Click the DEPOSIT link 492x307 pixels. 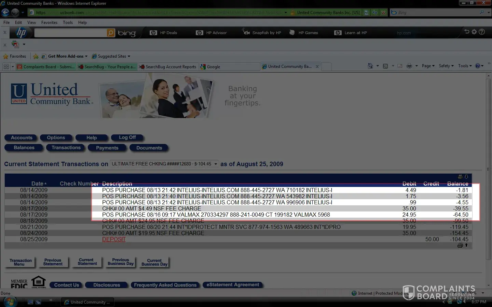[114, 239]
